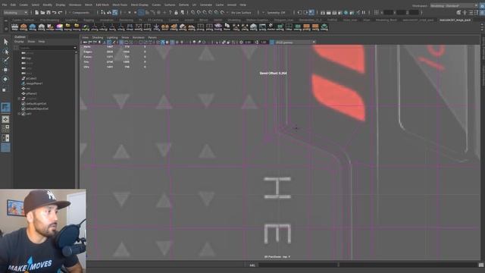The width and height of the screenshot is (485, 273).
Task: Open the No Live Surface dropdown
Action: [241, 13]
